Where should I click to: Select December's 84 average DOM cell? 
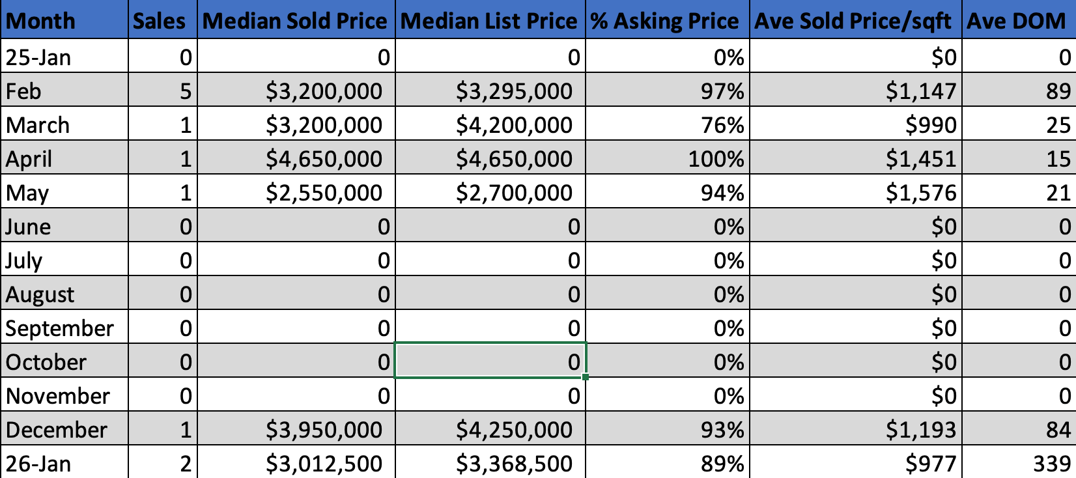[1019, 430]
